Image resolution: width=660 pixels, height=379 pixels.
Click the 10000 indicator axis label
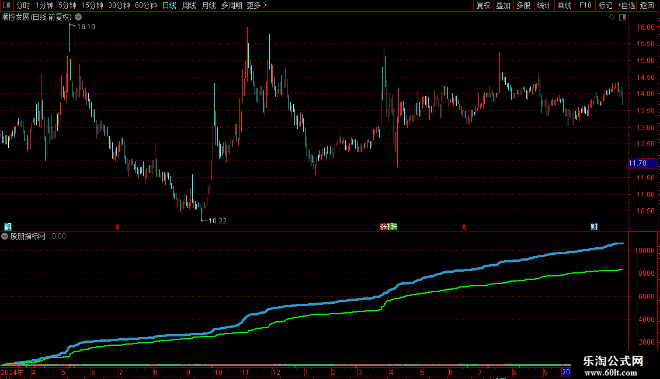644,250
